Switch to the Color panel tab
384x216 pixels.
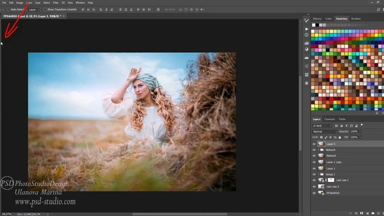[328, 19]
